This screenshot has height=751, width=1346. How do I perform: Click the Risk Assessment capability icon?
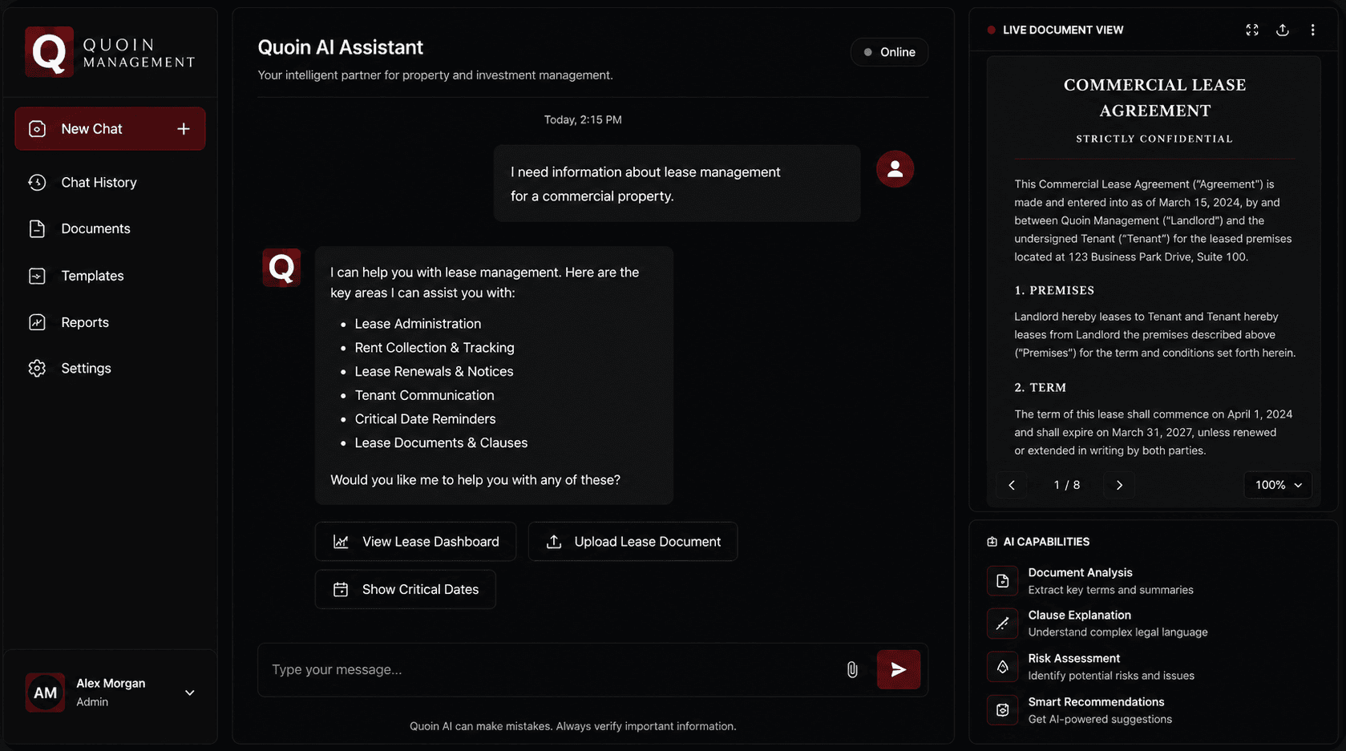click(x=1002, y=667)
